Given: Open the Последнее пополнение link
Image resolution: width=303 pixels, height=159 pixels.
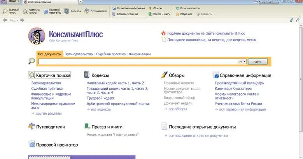Looking at the screenshot, I should coord(186,40).
